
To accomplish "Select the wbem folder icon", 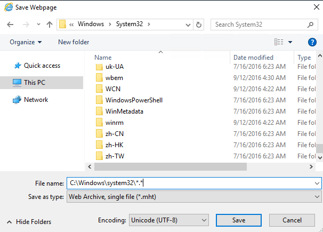I will pos(99,77).
